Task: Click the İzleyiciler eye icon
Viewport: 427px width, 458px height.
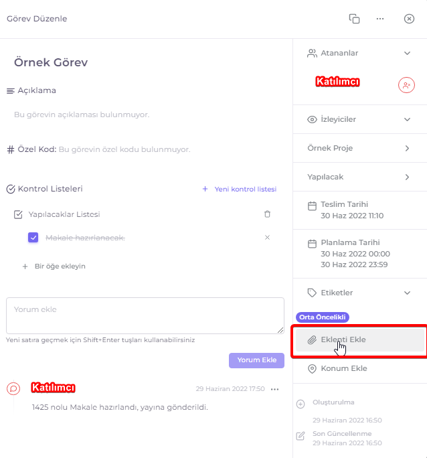Action: pyautogui.click(x=312, y=119)
